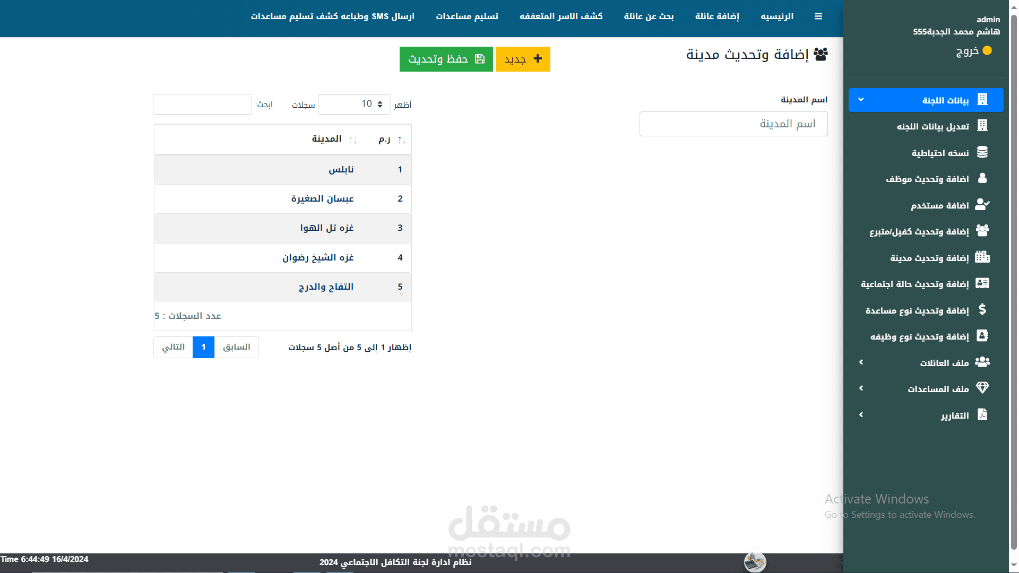1019x573 pixels.
Task: Click the building icon beside تعديل بيانات اللجنه
Action: pyautogui.click(x=982, y=126)
